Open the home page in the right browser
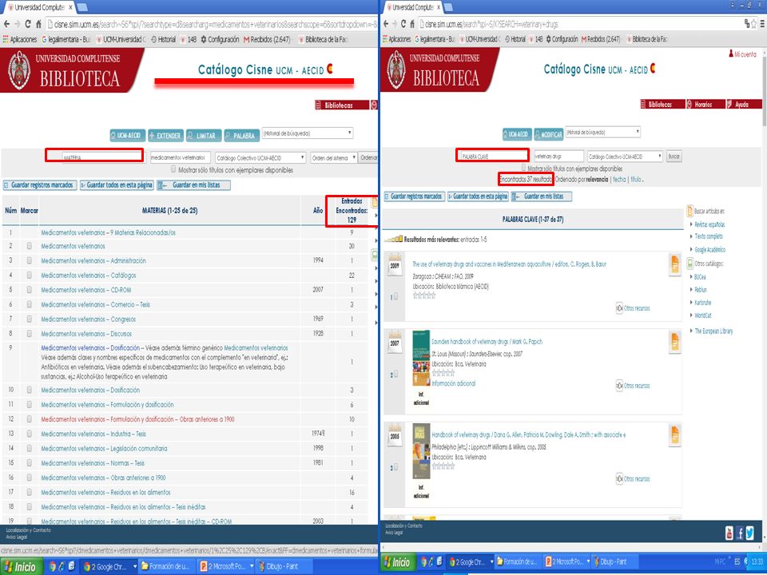 [413, 23]
